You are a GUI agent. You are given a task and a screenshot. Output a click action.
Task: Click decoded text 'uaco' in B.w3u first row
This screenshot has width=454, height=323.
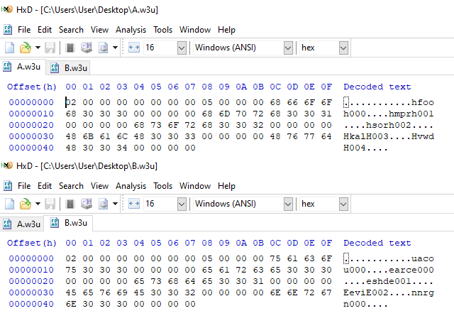tap(423, 258)
